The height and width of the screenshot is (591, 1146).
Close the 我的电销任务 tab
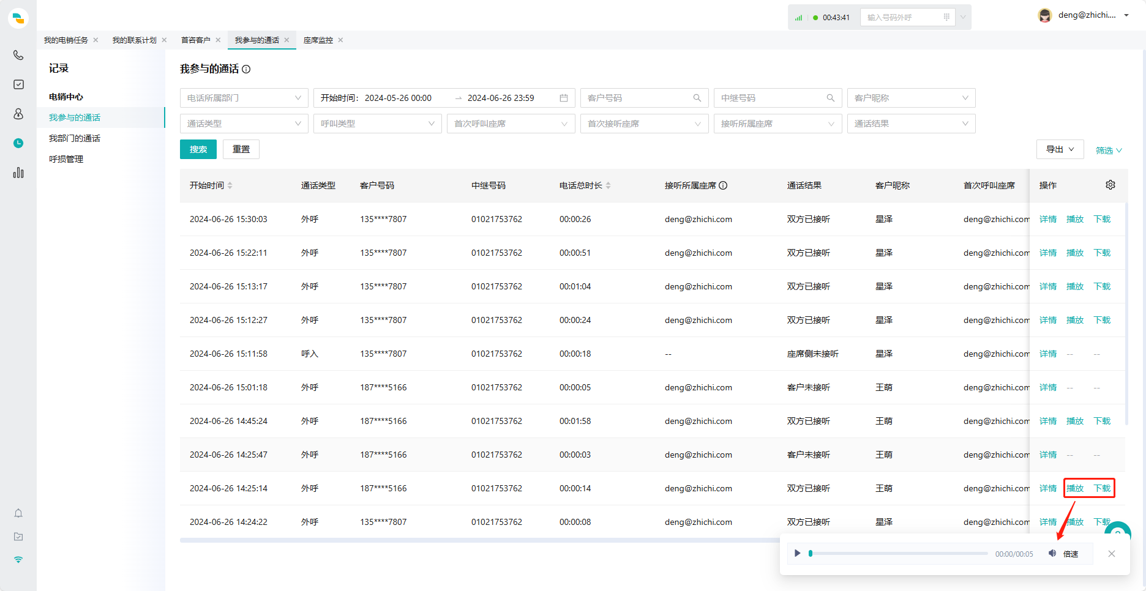(95, 40)
